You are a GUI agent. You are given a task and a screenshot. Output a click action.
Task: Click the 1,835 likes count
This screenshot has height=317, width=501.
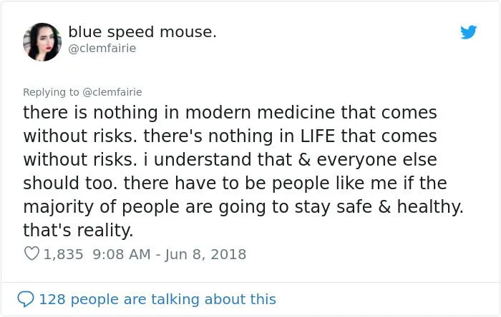click(64, 254)
